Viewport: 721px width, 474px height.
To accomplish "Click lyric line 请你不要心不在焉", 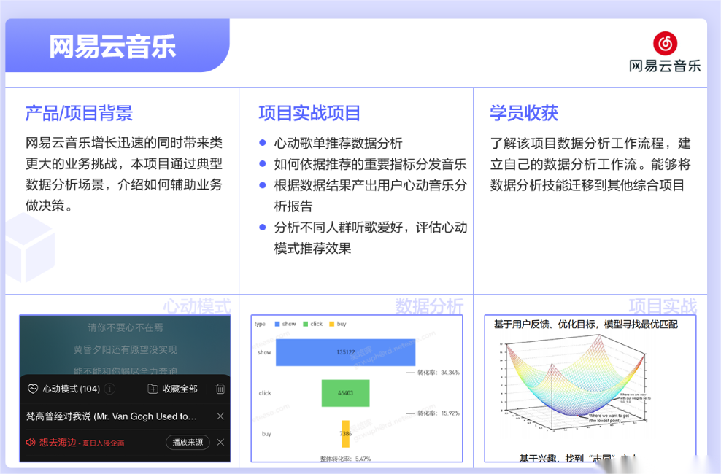I will 125,327.
